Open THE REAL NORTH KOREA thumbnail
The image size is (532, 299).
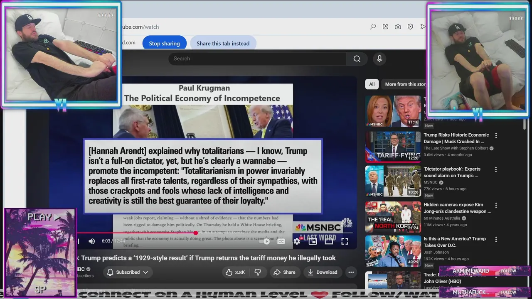(393, 217)
